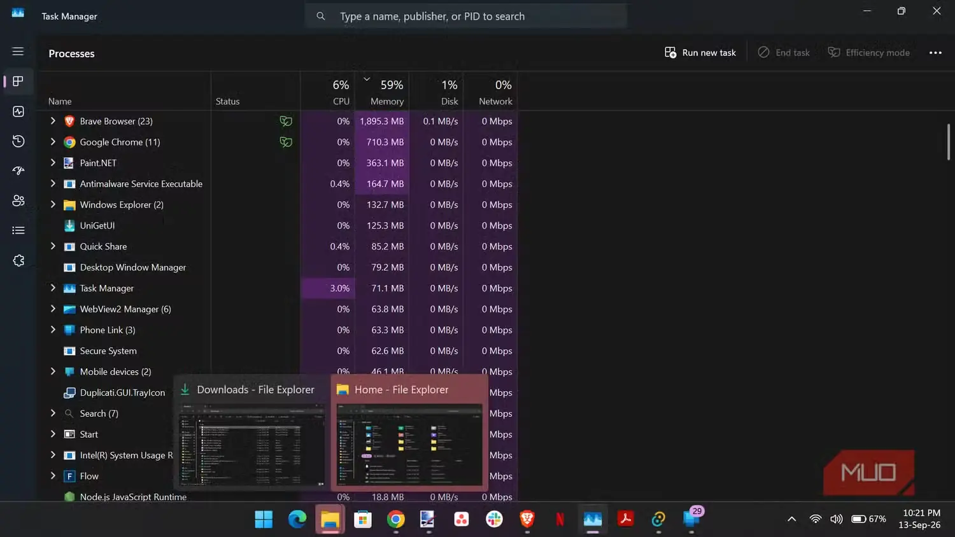Switch to the Users page icon
The height and width of the screenshot is (537, 955).
coord(18,200)
